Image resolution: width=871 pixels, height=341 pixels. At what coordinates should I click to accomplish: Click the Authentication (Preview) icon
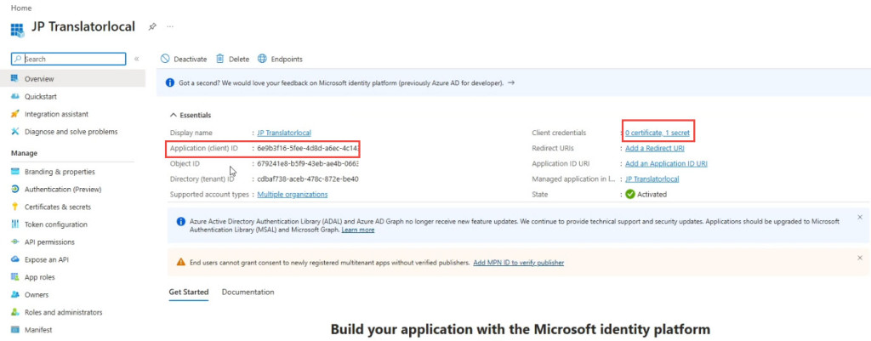pos(15,190)
